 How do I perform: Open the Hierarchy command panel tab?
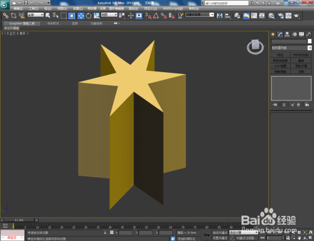pyautogui.click(x=287, y=35)
